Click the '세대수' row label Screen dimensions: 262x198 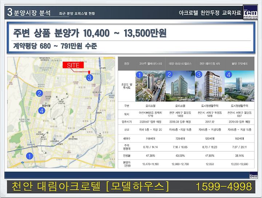click(x=127, y=138)
